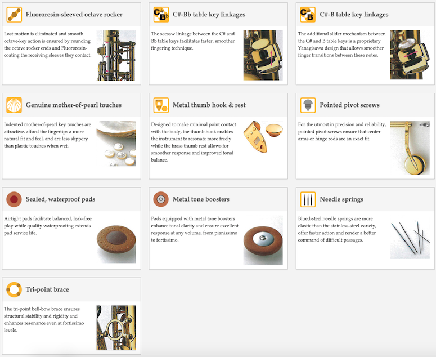Open the mother-of-pearl shell photo
The height and width of the screenshot is (357, 436).
116,144
